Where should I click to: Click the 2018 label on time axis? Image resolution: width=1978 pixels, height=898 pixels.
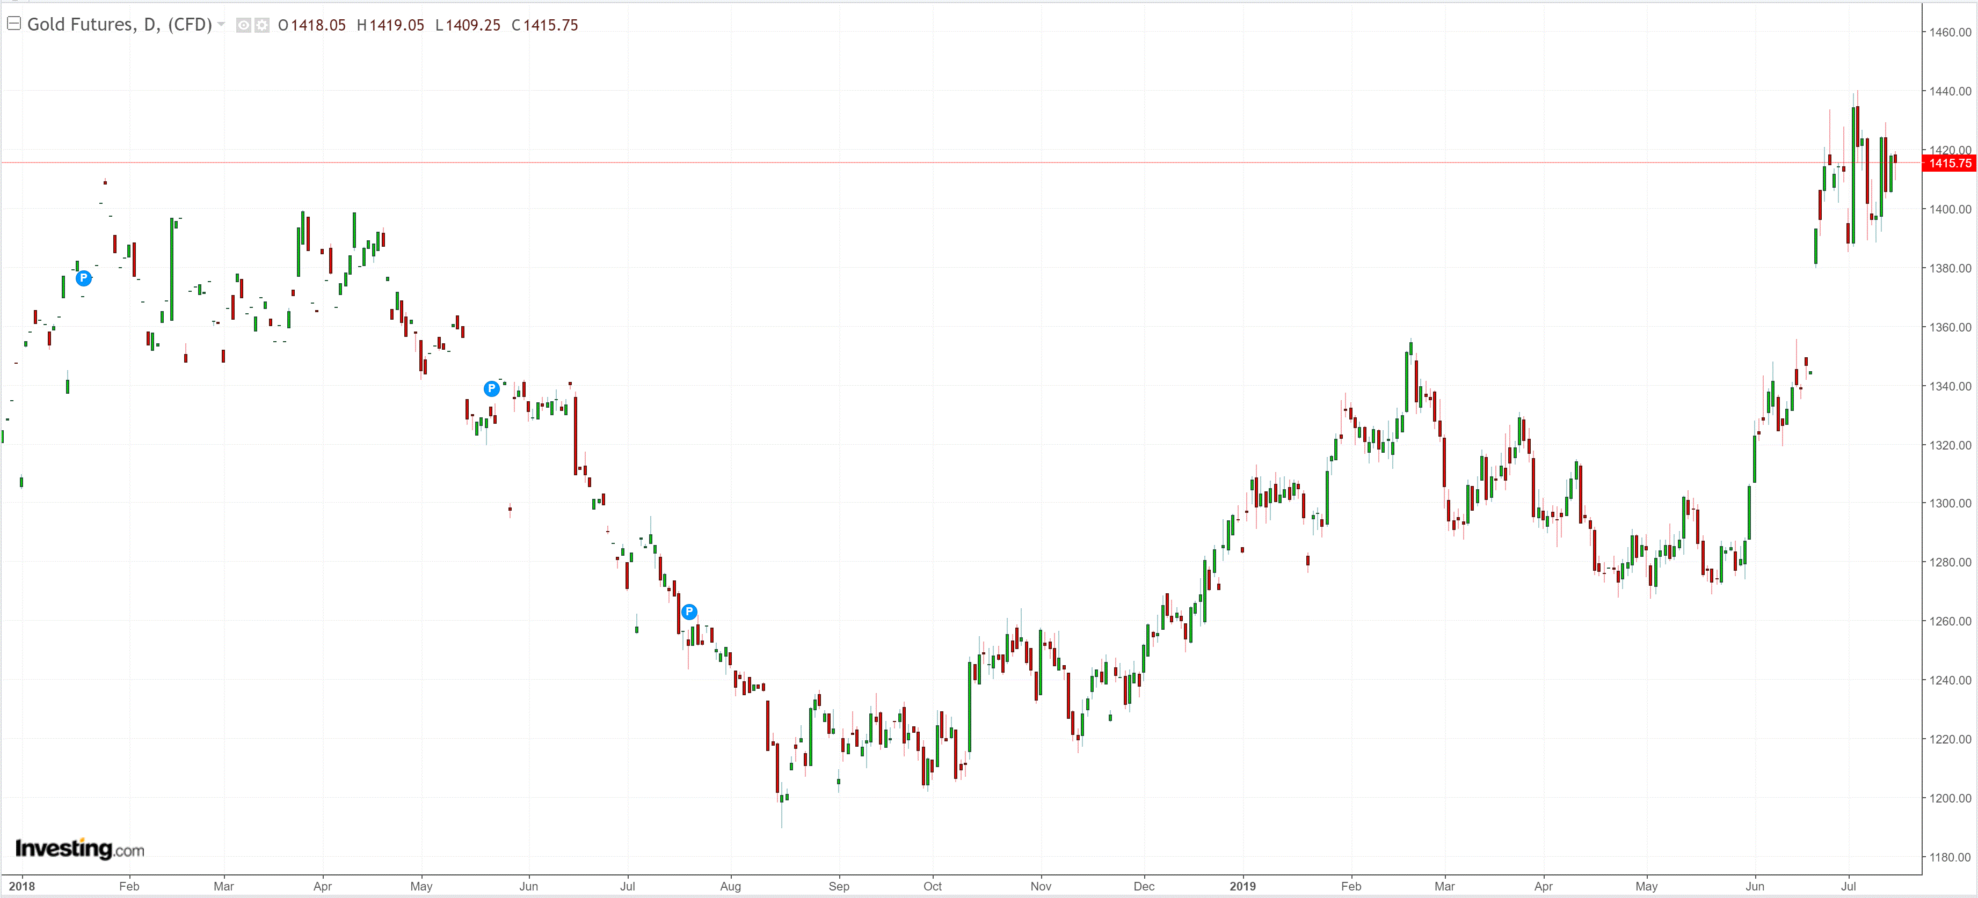pyautogui.click(x=21, y=887)
